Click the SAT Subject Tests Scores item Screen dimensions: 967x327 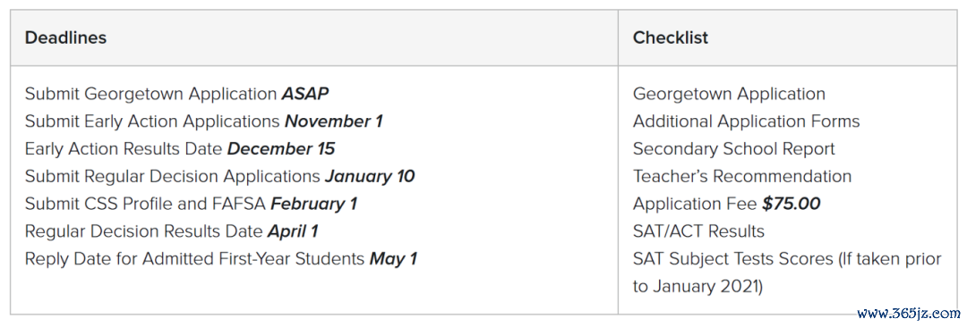tap(787, 272)
